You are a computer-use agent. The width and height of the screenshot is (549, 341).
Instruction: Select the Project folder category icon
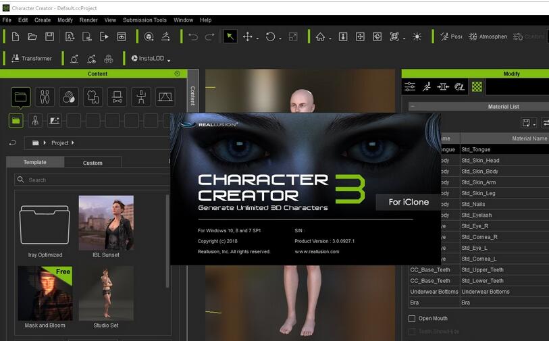tap(21, 97)
